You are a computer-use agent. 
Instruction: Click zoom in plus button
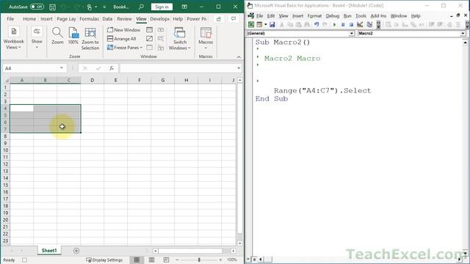coord(220,260)
